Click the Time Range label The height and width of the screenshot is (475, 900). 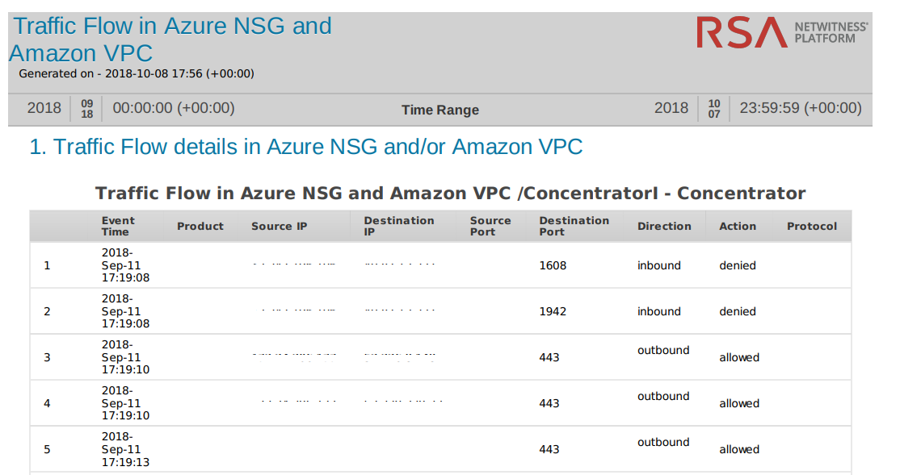point(440,110)
